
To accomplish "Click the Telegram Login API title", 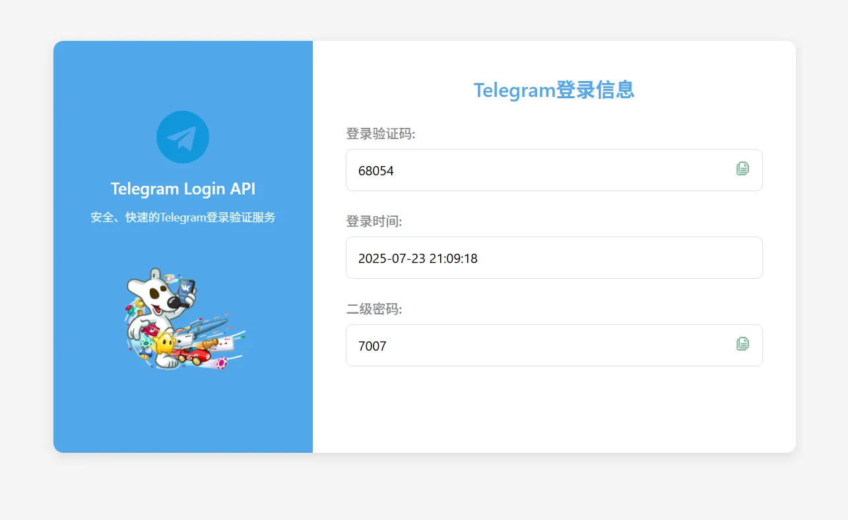I will click(183, 189).
